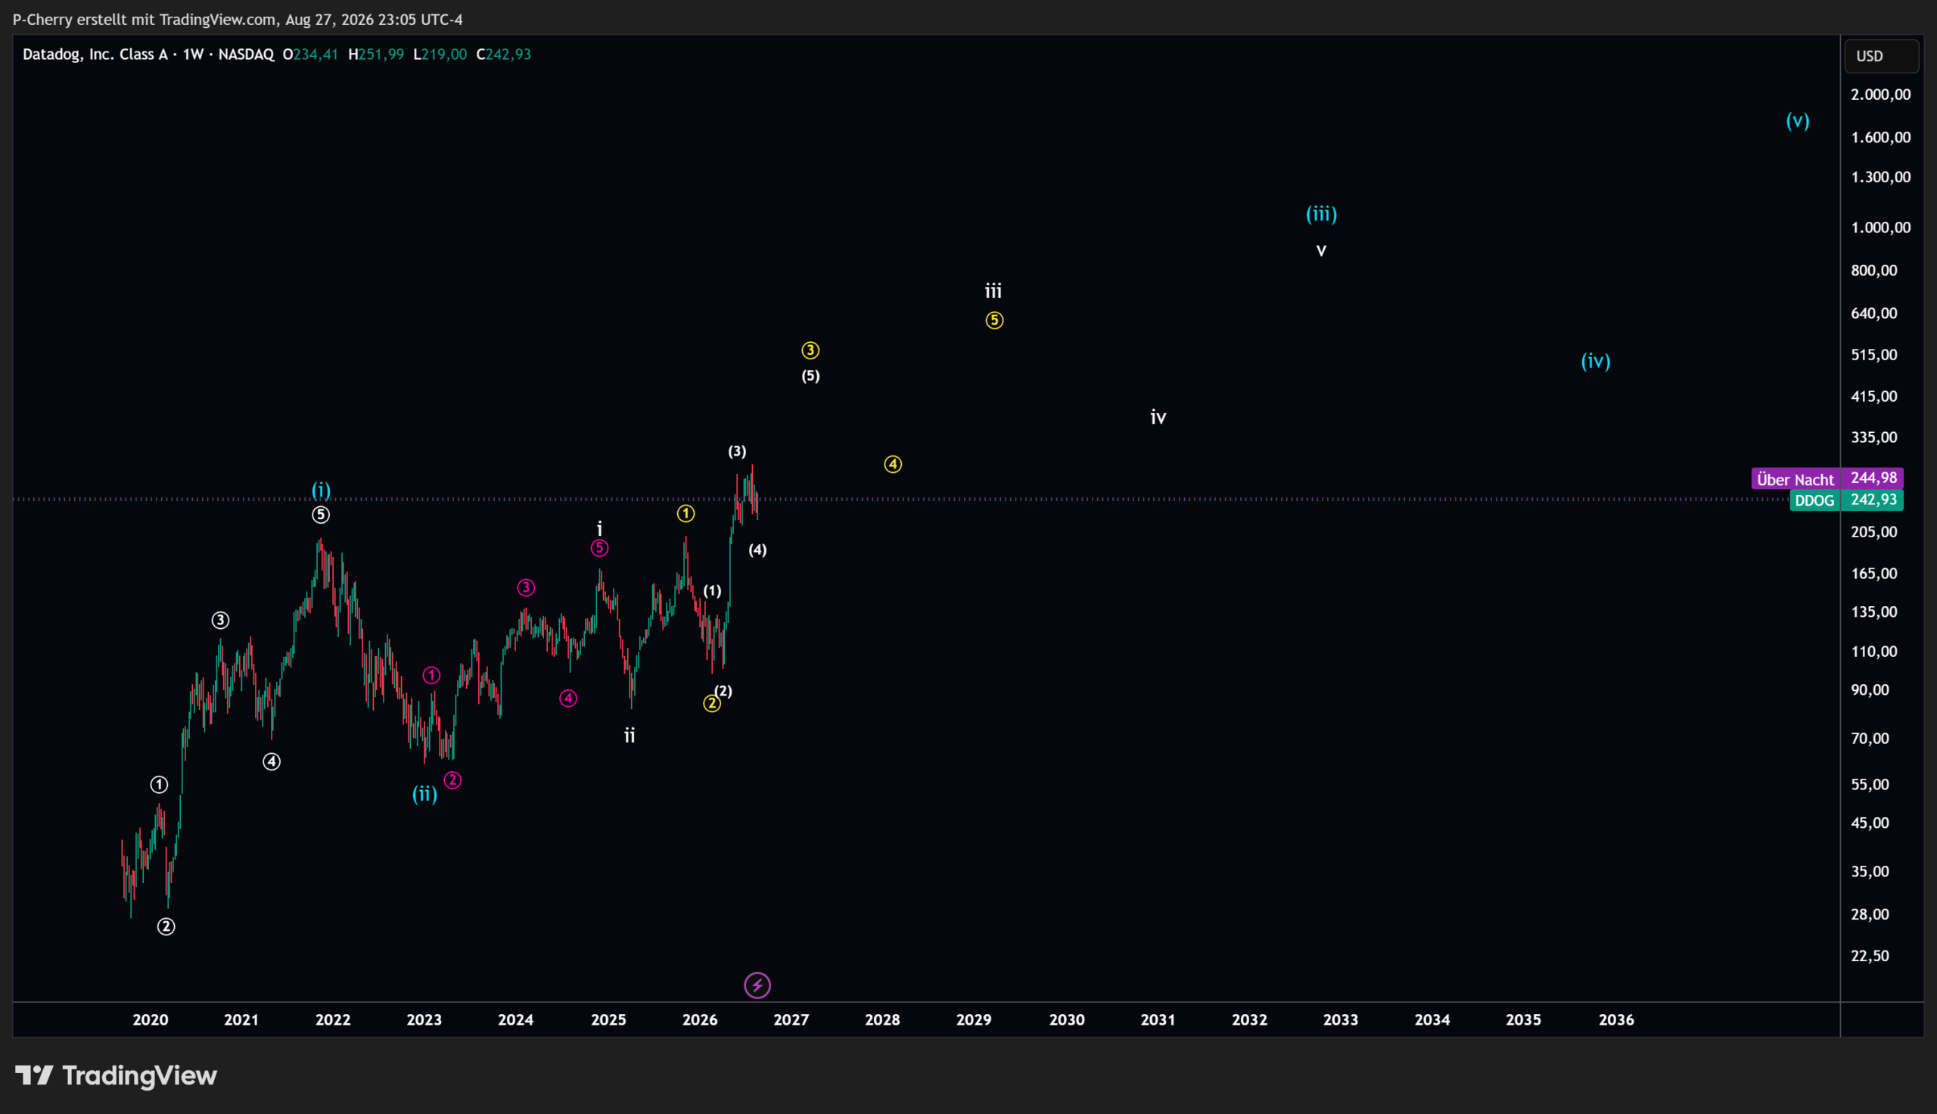Click the pink circled 4 wave marker

point(568,699)
